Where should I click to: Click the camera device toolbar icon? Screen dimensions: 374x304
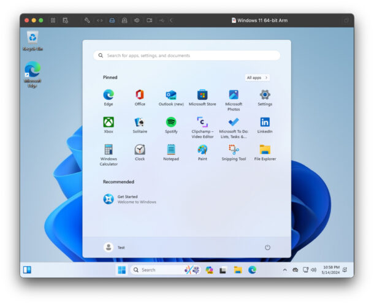(150, 20)
